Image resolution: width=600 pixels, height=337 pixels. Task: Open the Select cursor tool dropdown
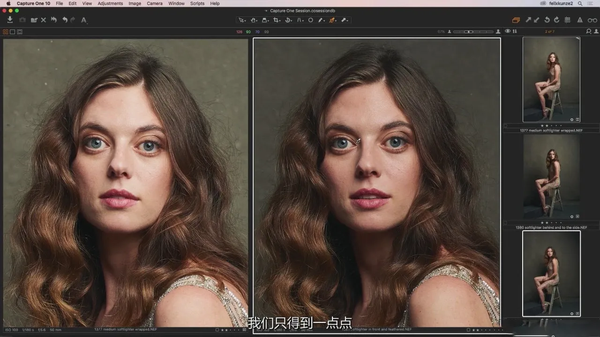click(x=242, y=20)
